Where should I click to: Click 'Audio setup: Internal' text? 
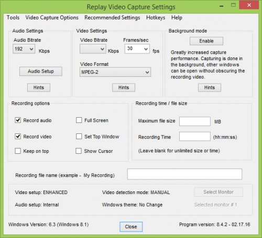click(37, 205)
